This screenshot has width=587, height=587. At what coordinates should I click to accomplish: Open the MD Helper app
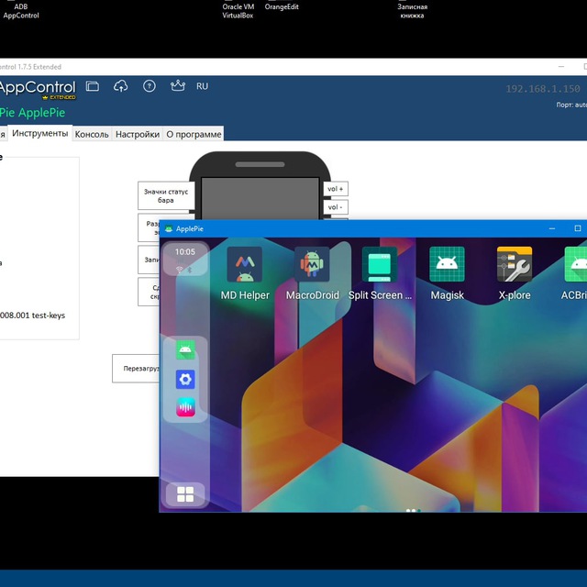pyautogui.click(x=245, y=265)
